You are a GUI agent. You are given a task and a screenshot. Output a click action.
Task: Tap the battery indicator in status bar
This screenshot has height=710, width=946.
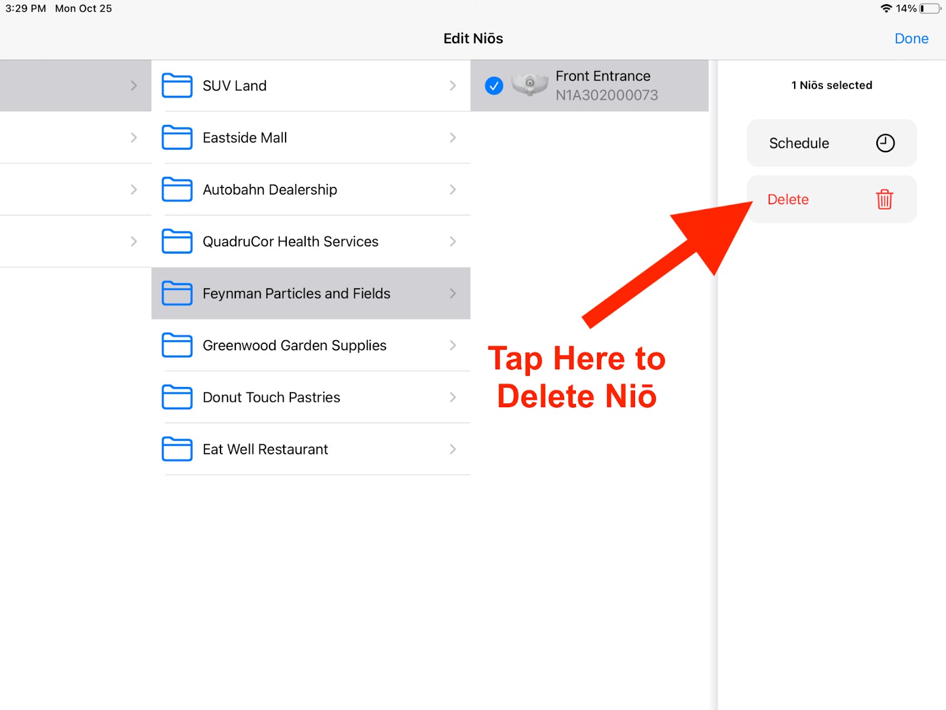(929, 8)
